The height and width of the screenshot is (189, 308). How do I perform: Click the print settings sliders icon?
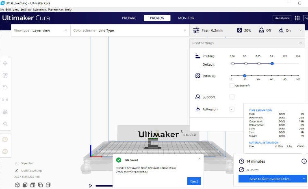tap(196, 30)
